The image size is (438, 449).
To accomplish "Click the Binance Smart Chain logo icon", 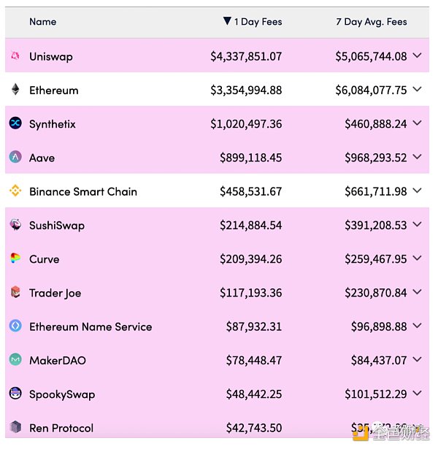I will [15, 191].
